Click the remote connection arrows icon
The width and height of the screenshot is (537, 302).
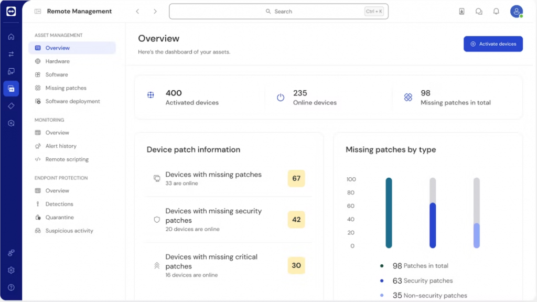[x=11, y=54]
